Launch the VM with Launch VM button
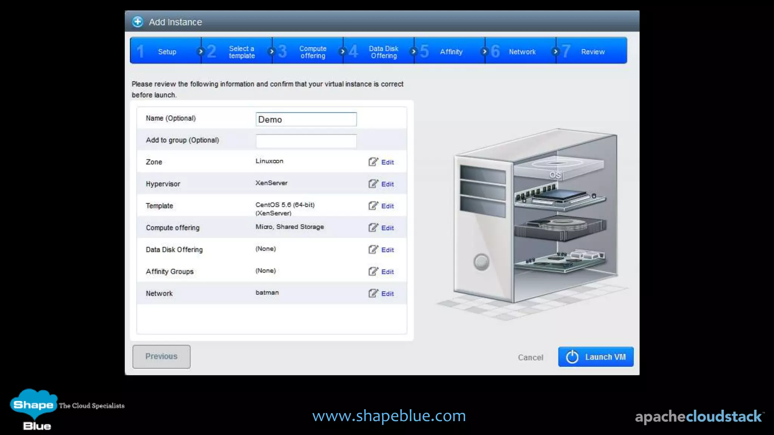Image resolution: width=774 pixels, height=435 pixels. pos(596,357)
